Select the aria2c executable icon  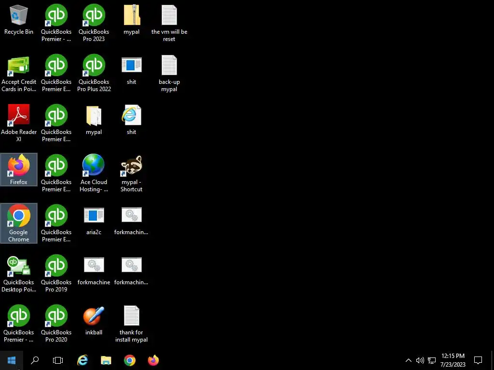(94, 221)
